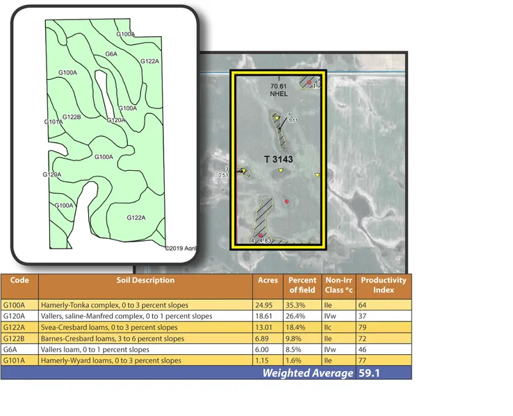
Task: Click the yellow triangle in hatched area 5
Action: (x=277, y=119)
